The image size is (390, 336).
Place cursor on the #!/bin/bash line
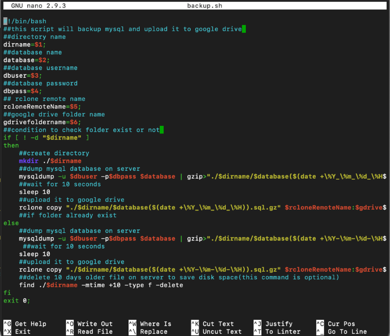25,21
